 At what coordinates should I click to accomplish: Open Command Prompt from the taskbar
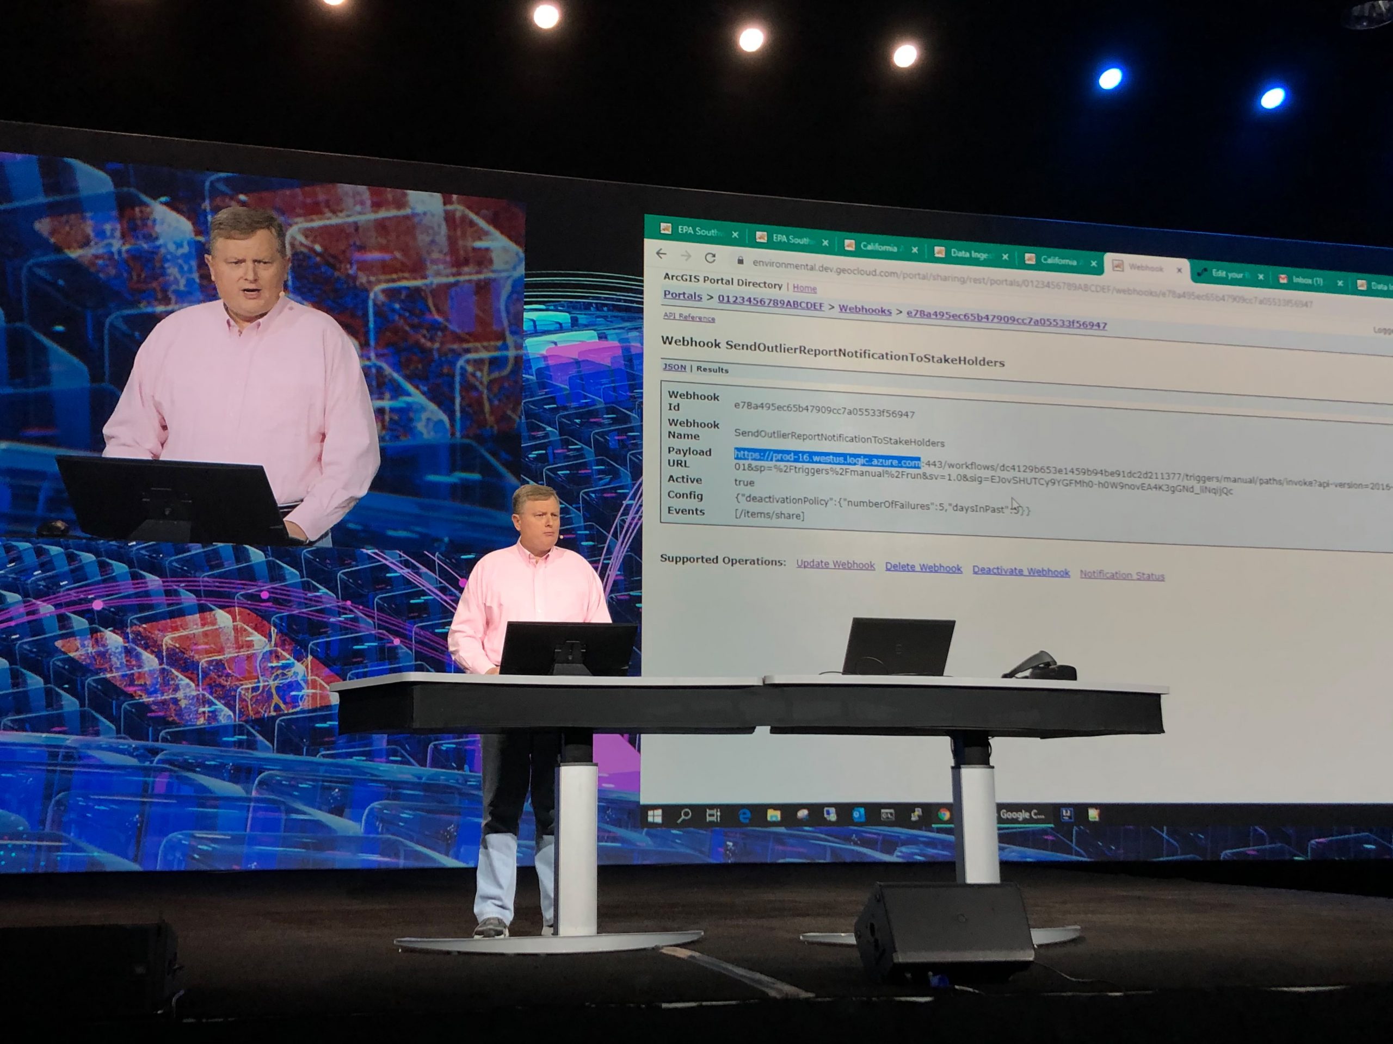pyautogui.click(x=887, y=816)
